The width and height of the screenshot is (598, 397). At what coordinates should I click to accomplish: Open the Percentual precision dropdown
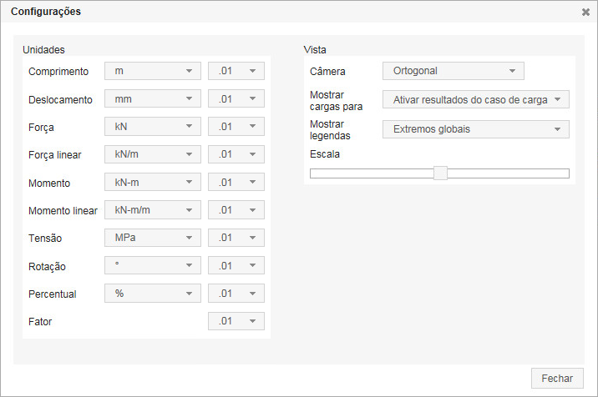pos(236,294)
